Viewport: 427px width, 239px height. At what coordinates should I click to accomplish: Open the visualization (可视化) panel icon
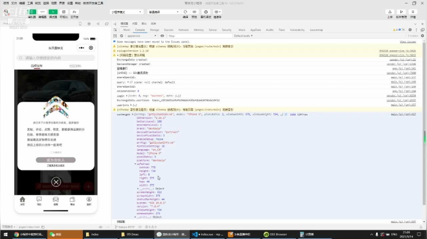point(63,12)
